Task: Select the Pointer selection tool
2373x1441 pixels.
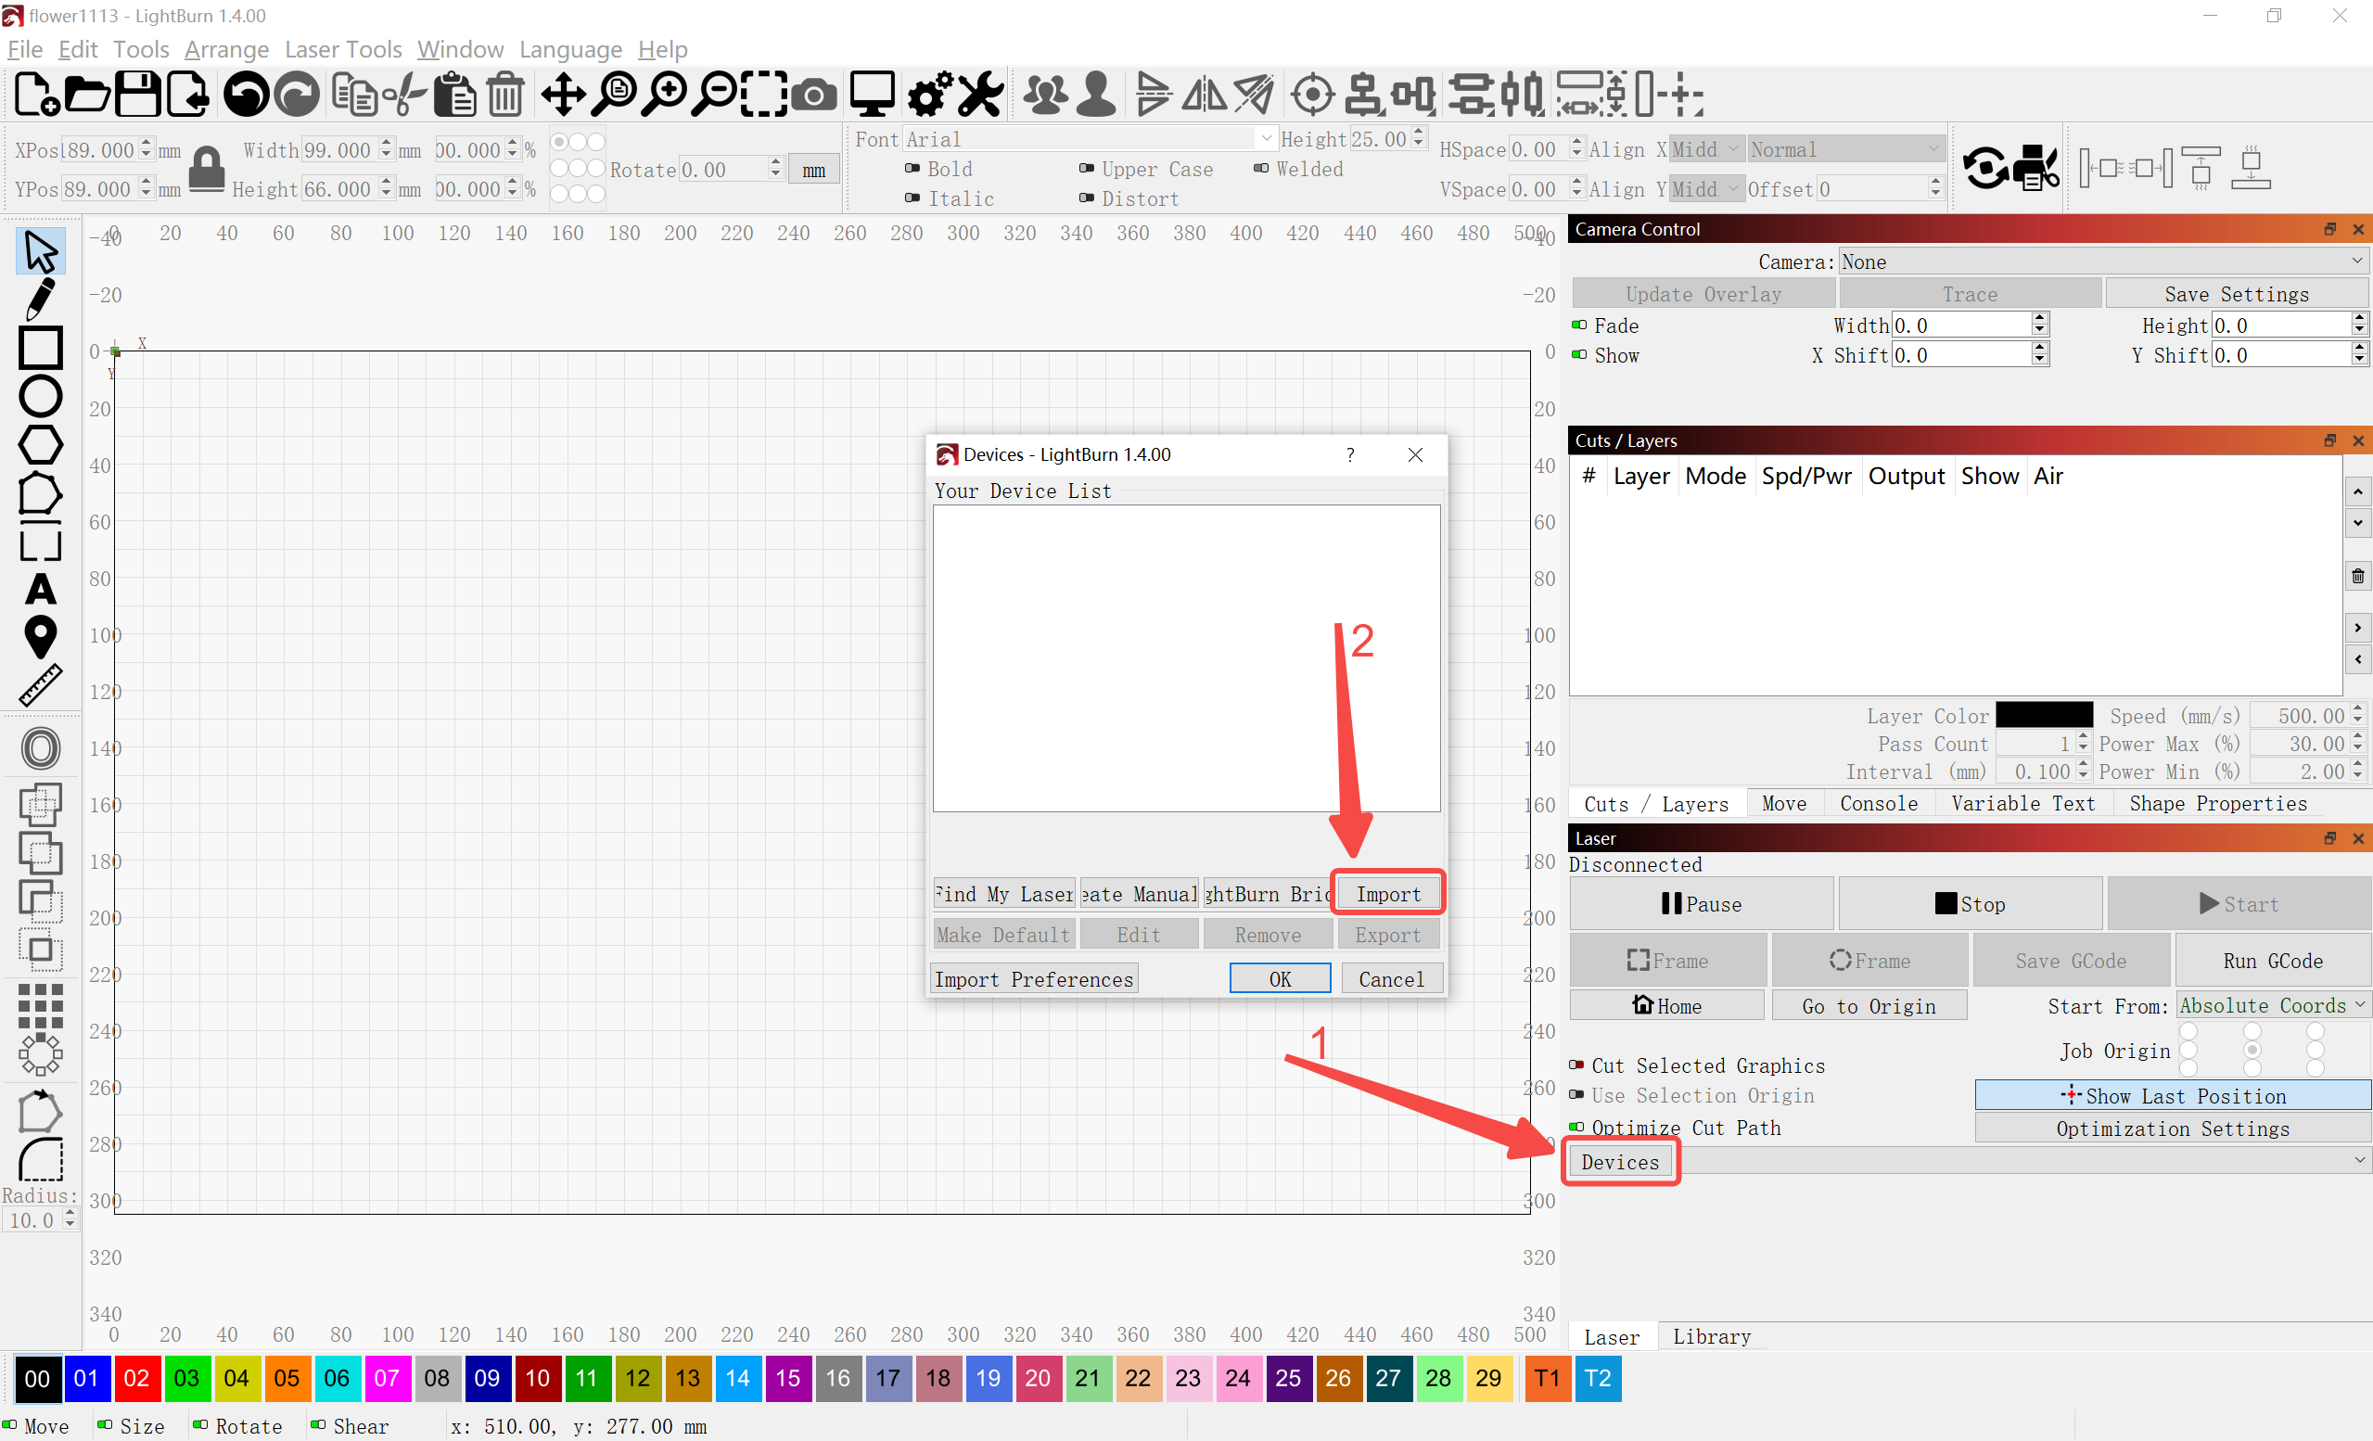Action: pyautogui.click(x=41, y=250)
